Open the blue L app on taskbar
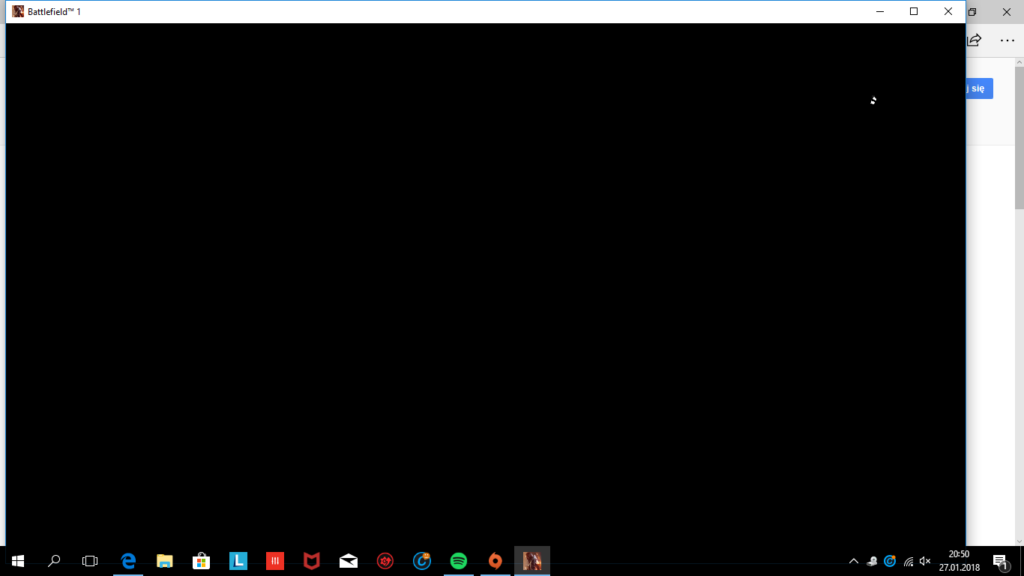Viewport: 1024px width, 576px height. pos(238,560)
